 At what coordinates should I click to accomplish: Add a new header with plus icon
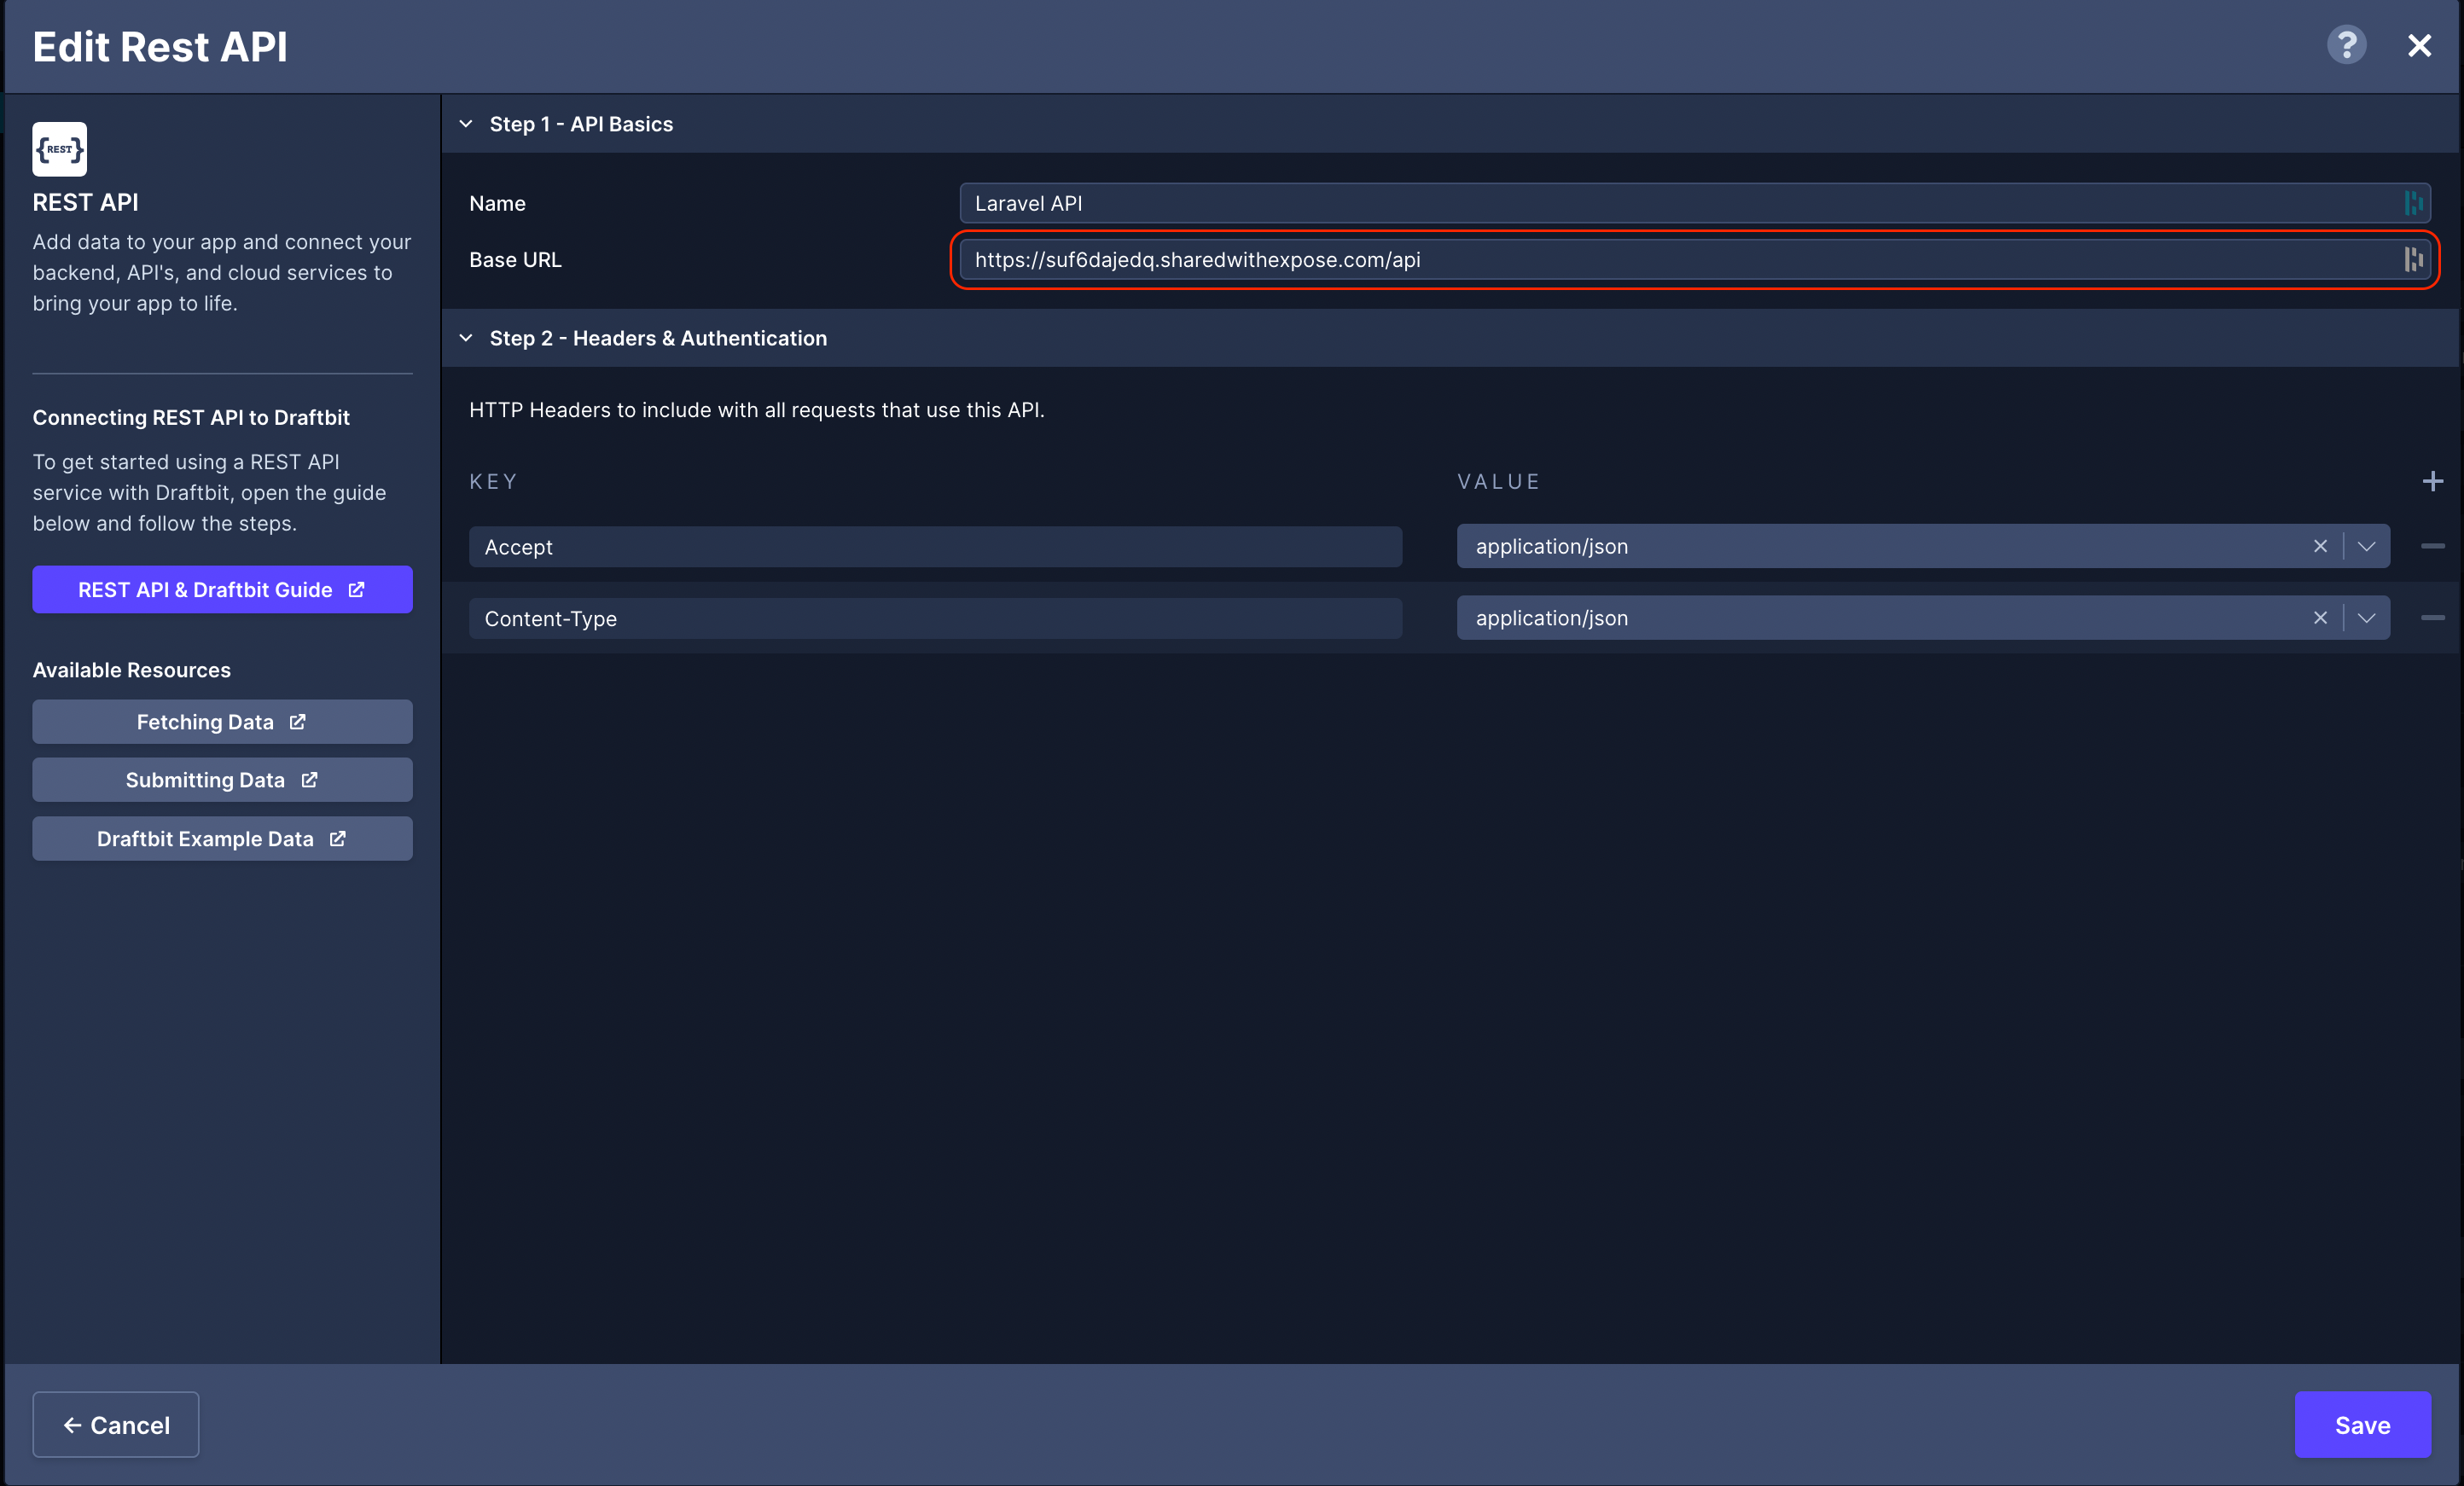[2432, 481]
